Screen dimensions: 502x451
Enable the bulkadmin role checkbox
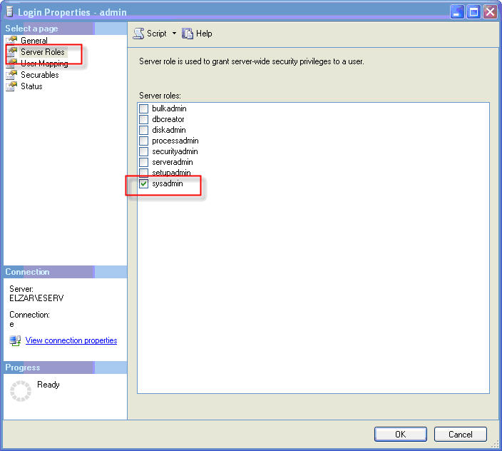pos(144,108)
